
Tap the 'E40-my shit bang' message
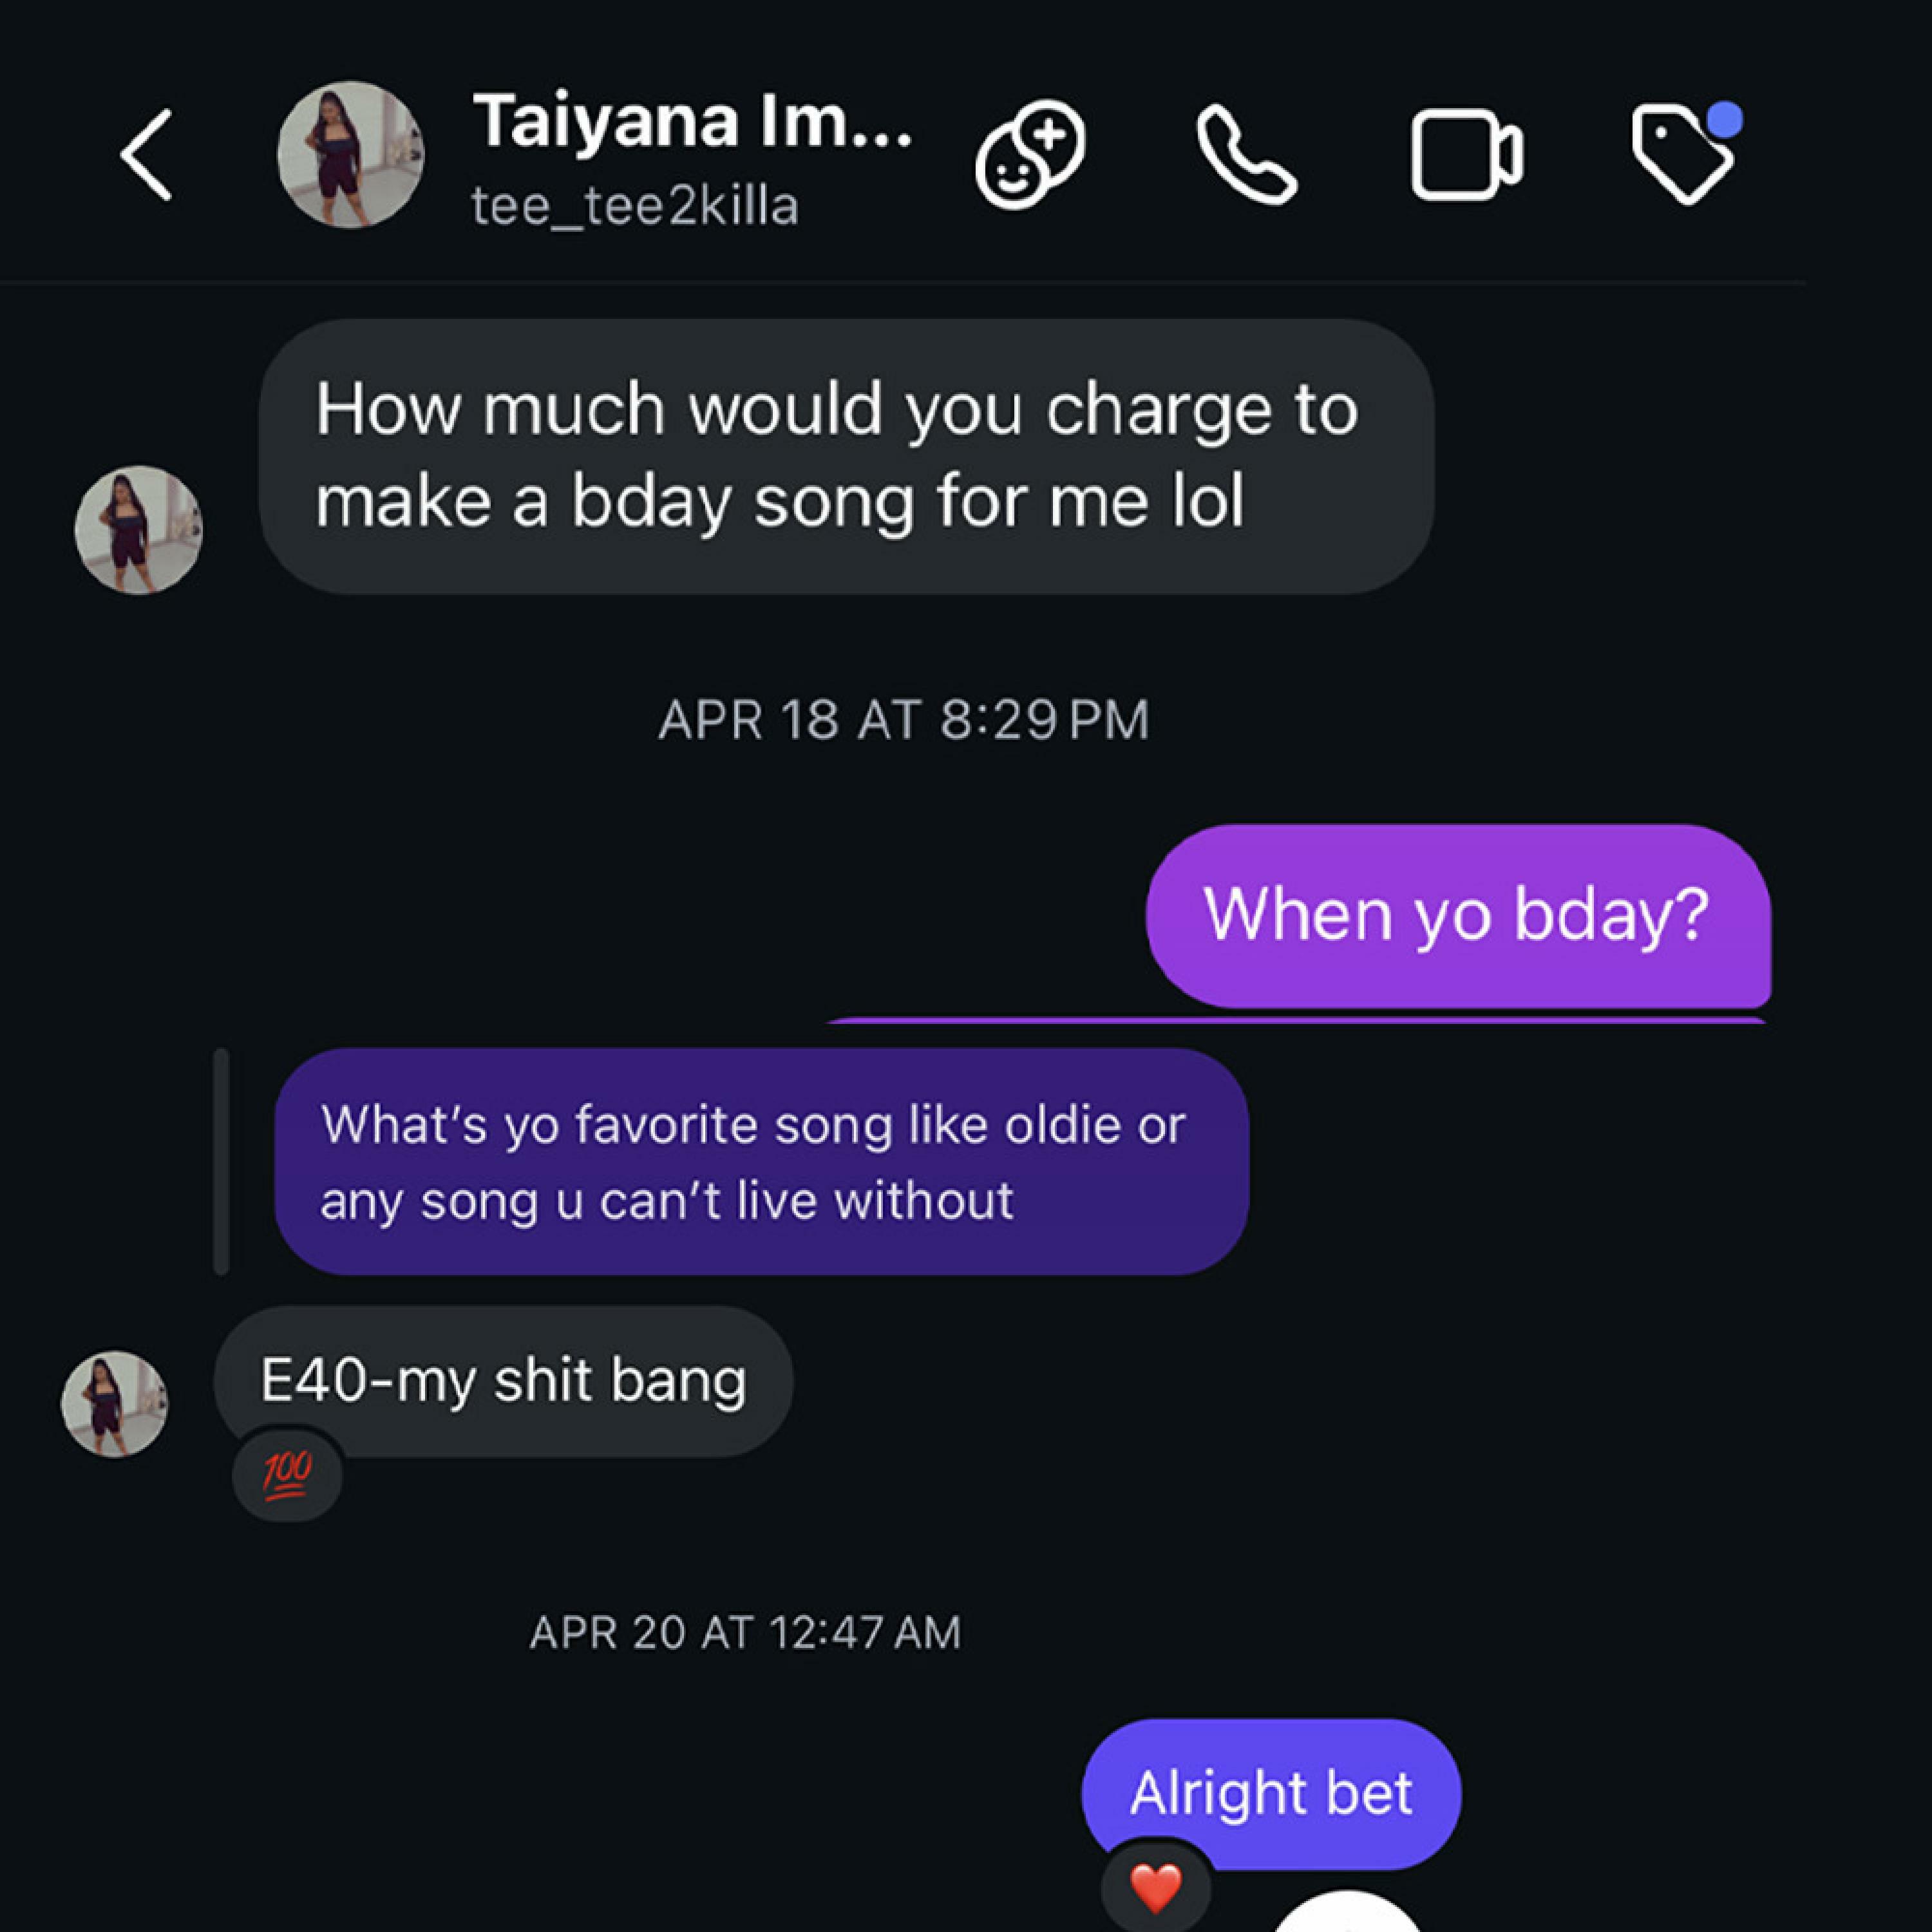[x=503, y=1381]
